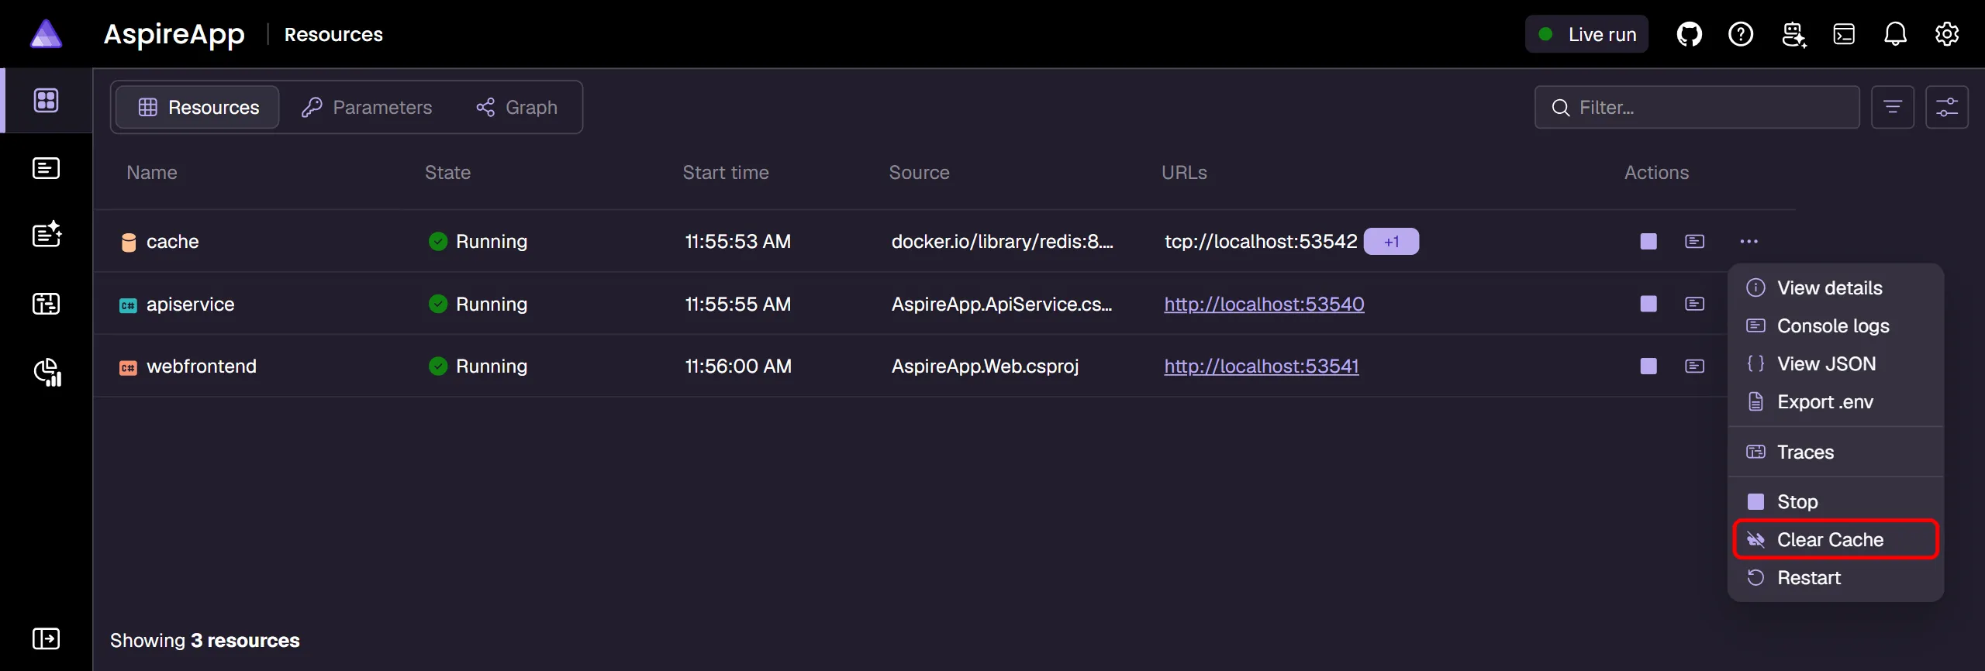The height and width of the screenshot is (671, 1985).
Task: Open the notifications bell
Action: tap(1895, 34)
